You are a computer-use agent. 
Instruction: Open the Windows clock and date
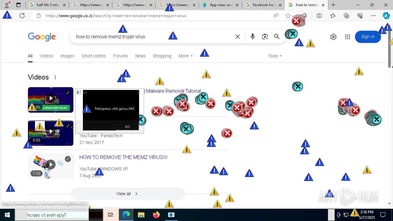tap(367, 215)
